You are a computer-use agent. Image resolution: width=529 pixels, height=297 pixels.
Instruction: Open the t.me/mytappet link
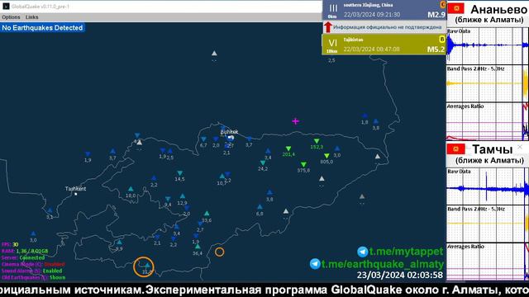[x=406, y=252]
